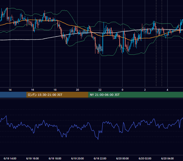Image resolution: width=183 pixels, height=161 pixels.
Task: Click the 6/19 22:00 date label
Action: point(100,158)
